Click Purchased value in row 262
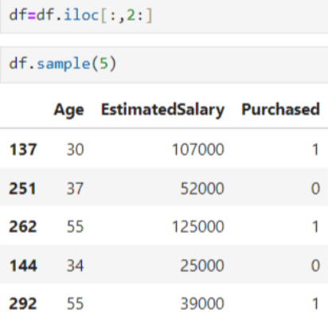The image size is (328, 321). (315, 227)
